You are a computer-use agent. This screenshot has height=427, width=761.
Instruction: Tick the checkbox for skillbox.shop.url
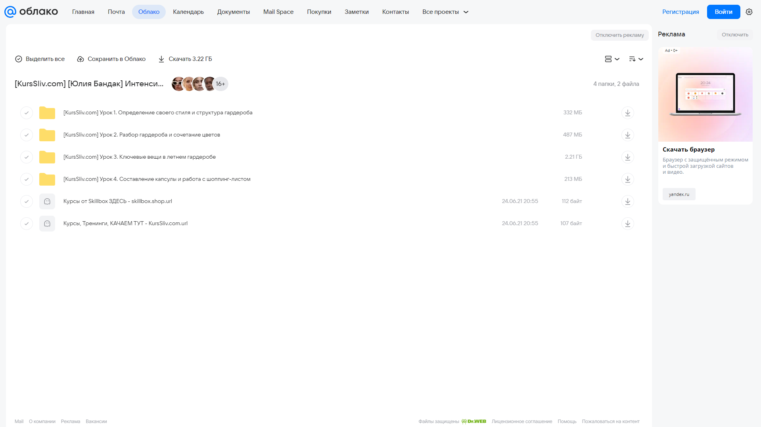coord(27,201)
